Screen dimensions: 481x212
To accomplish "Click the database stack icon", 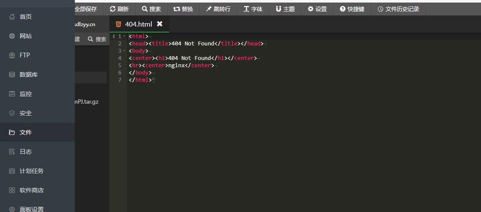I will coord(12,75).
